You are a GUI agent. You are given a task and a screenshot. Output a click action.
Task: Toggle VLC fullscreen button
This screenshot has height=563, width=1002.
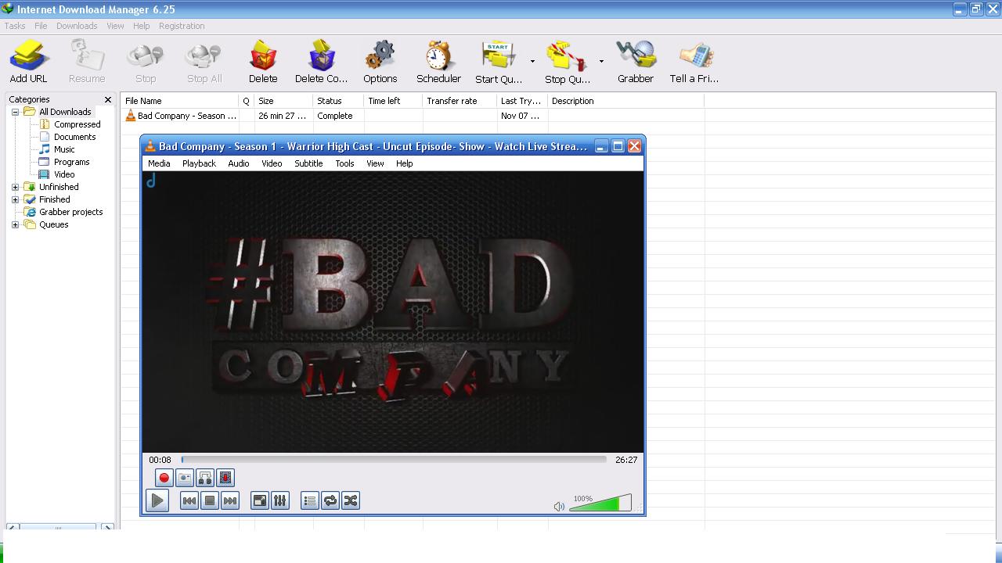pyautogui.click(x=260, y=501)
